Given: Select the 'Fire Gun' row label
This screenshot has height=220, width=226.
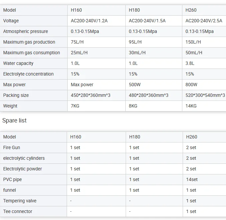Looking at the screenshot, I should point(12,147).
